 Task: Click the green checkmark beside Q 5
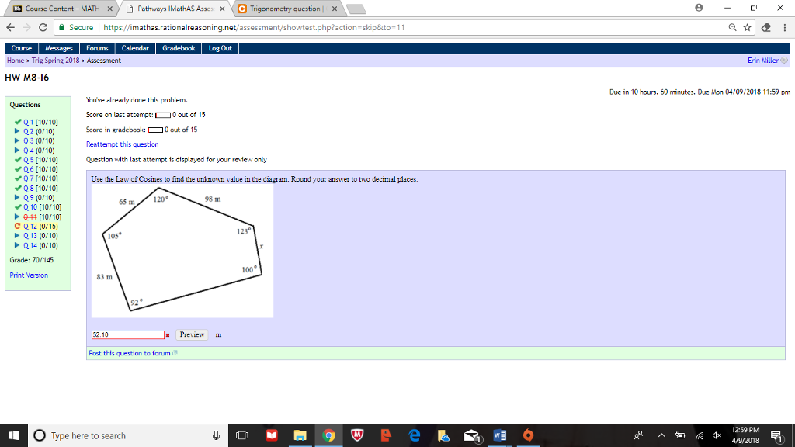(x=19, y=159)
